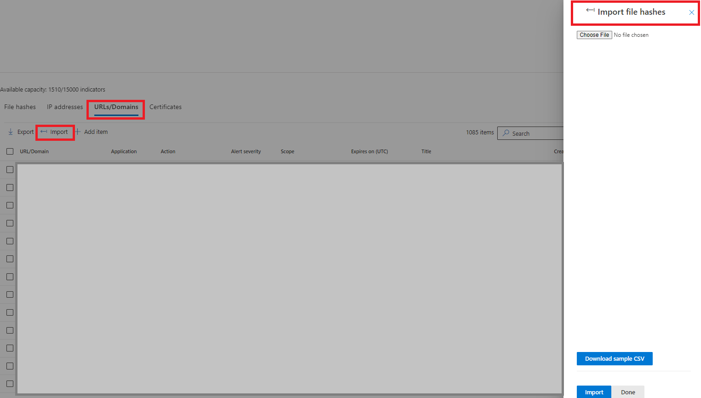Switch to the File hashes tab
Viewport: 701px width, 398px height.
(x=19, y=107)
